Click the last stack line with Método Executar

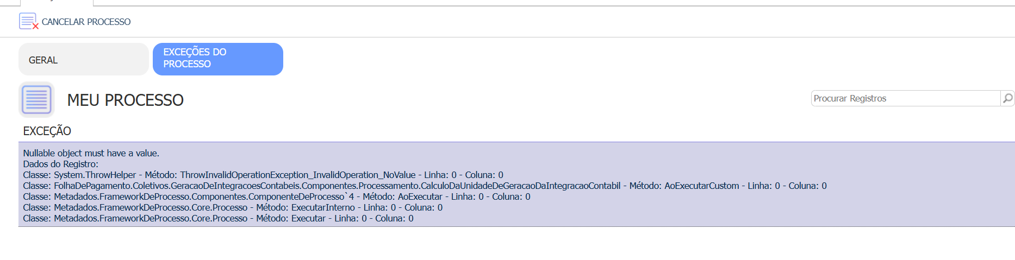coord(217,218)
